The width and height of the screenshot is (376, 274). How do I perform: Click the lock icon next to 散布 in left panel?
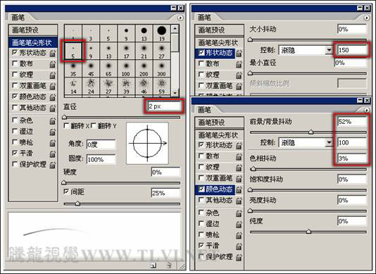click(53, 64)
